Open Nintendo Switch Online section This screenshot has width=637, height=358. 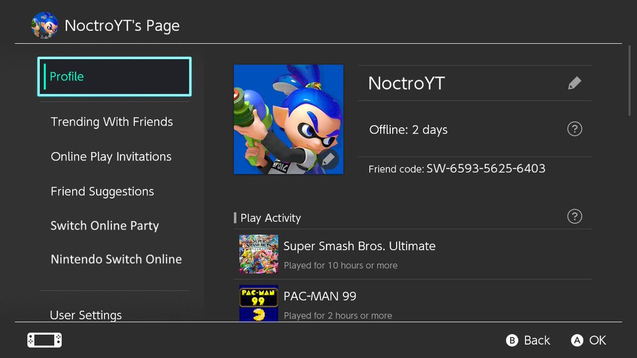coord(116,259)
